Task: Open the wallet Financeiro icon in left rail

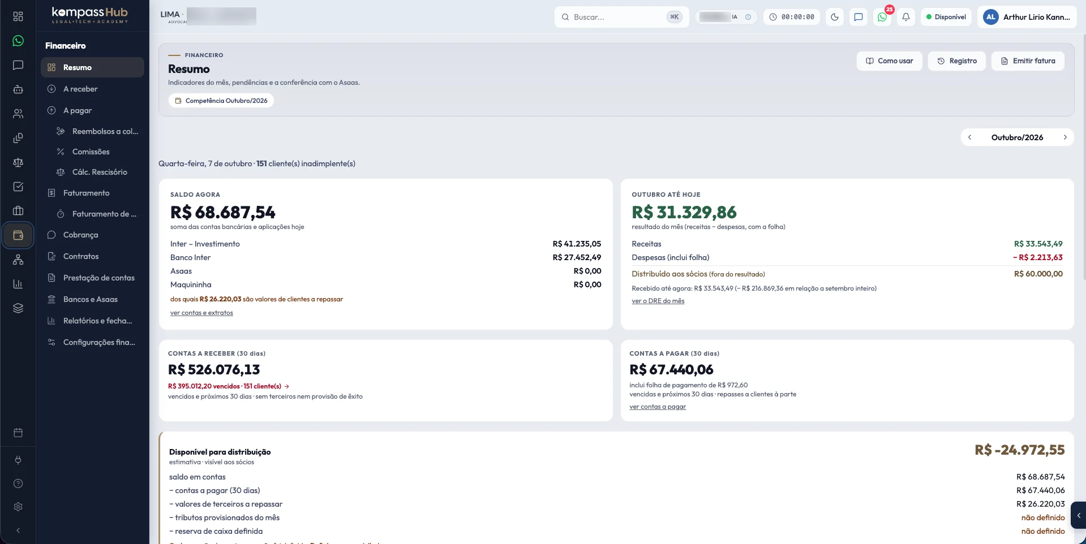Action: pyautogui.click(x=18, y=235)
